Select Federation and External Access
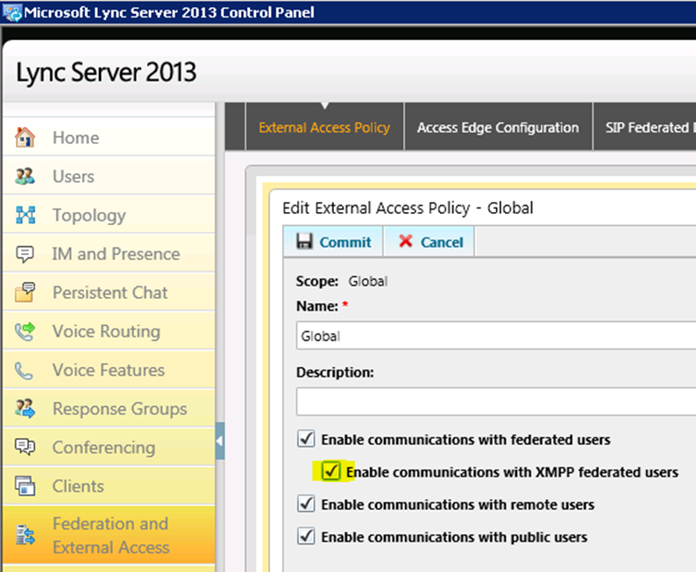Image resolution: width=696 pixels, height=572 pixels. pos(109,535)
